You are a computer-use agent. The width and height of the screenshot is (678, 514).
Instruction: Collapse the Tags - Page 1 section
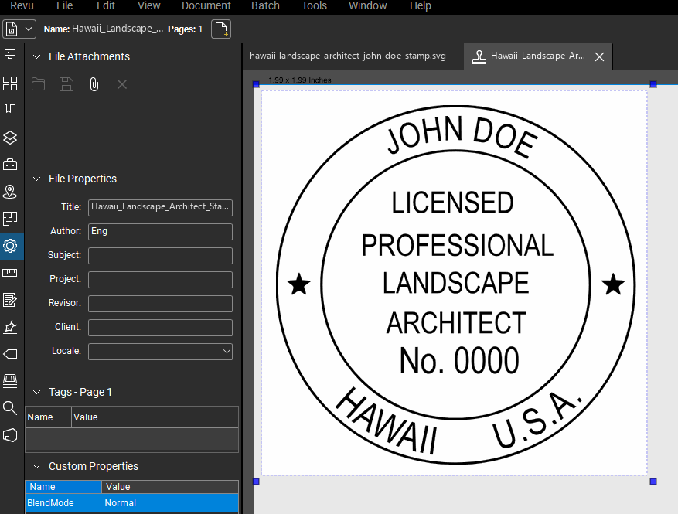pos(37,392)
